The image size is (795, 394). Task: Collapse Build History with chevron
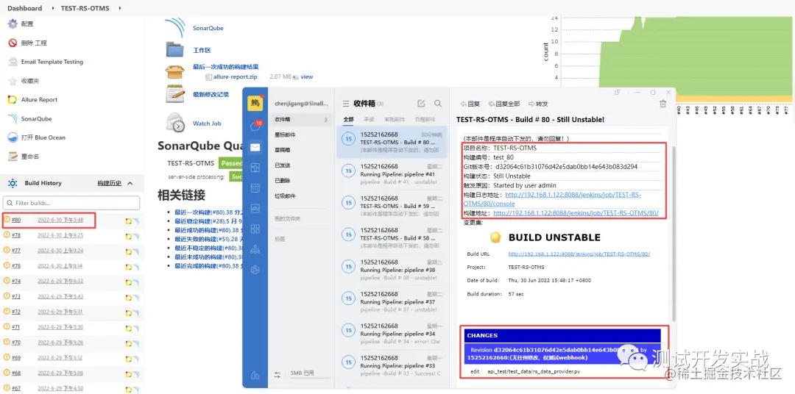130,183
